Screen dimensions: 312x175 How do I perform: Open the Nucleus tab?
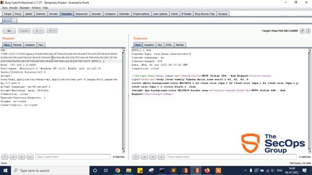pos(223,14)
